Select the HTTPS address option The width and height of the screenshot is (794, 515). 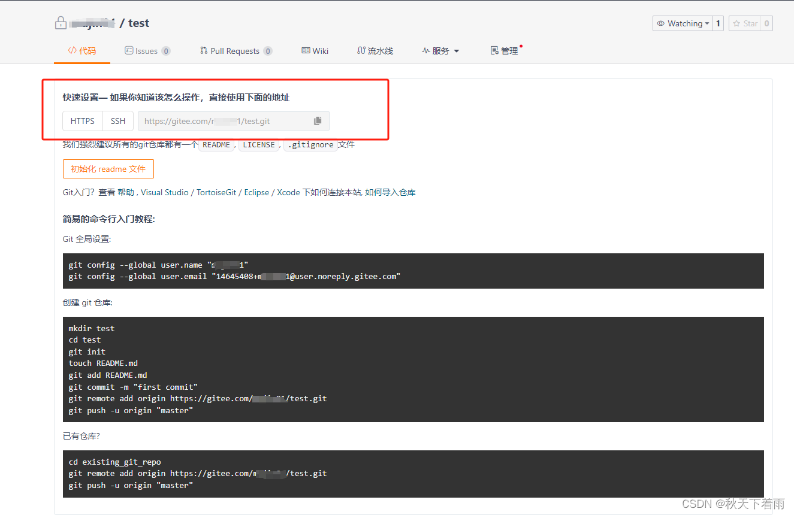point(83,121)
